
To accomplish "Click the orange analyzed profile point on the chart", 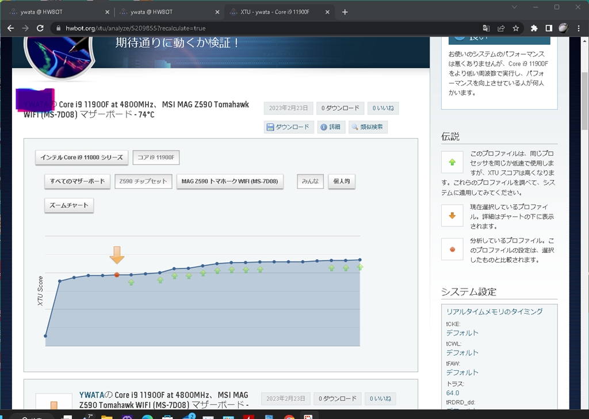I will (117, 275).
